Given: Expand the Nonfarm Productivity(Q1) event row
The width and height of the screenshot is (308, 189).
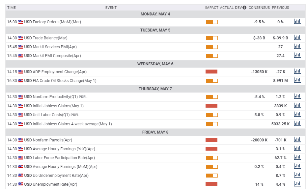Looking at the screenshot, I should pyautogui.click(x=52, y=97).
